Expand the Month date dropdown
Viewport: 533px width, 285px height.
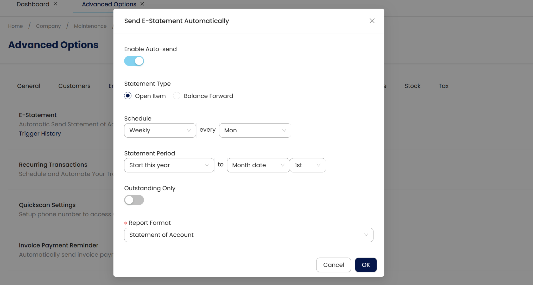258,165
